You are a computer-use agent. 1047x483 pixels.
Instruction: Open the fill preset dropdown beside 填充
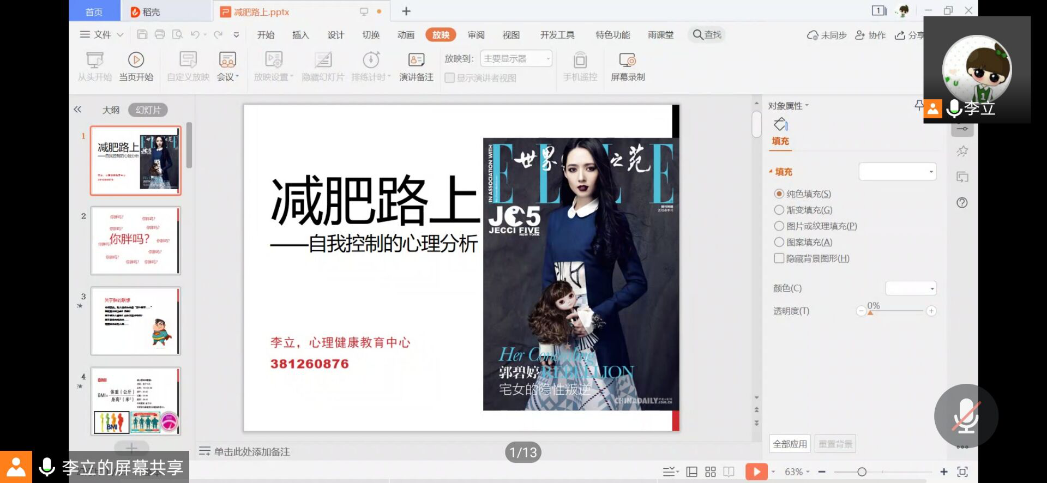tap(897, 172)
